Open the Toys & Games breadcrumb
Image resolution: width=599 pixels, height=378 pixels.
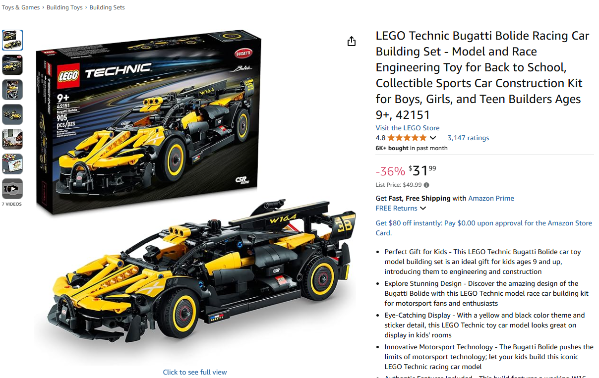click(x=21, y=7)
